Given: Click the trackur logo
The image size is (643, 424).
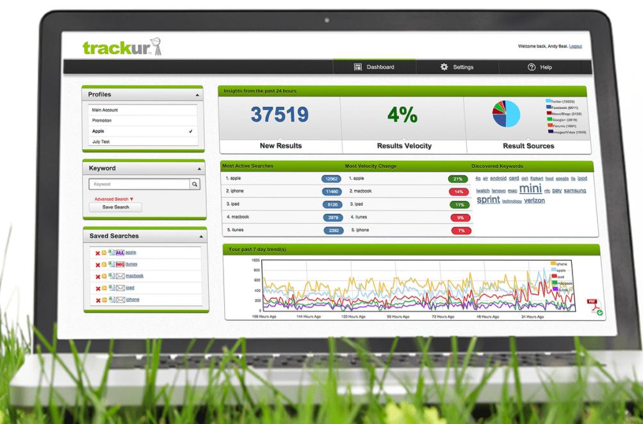Looking at the screenshot, I should pyautogui.click(x=122, y=47).
